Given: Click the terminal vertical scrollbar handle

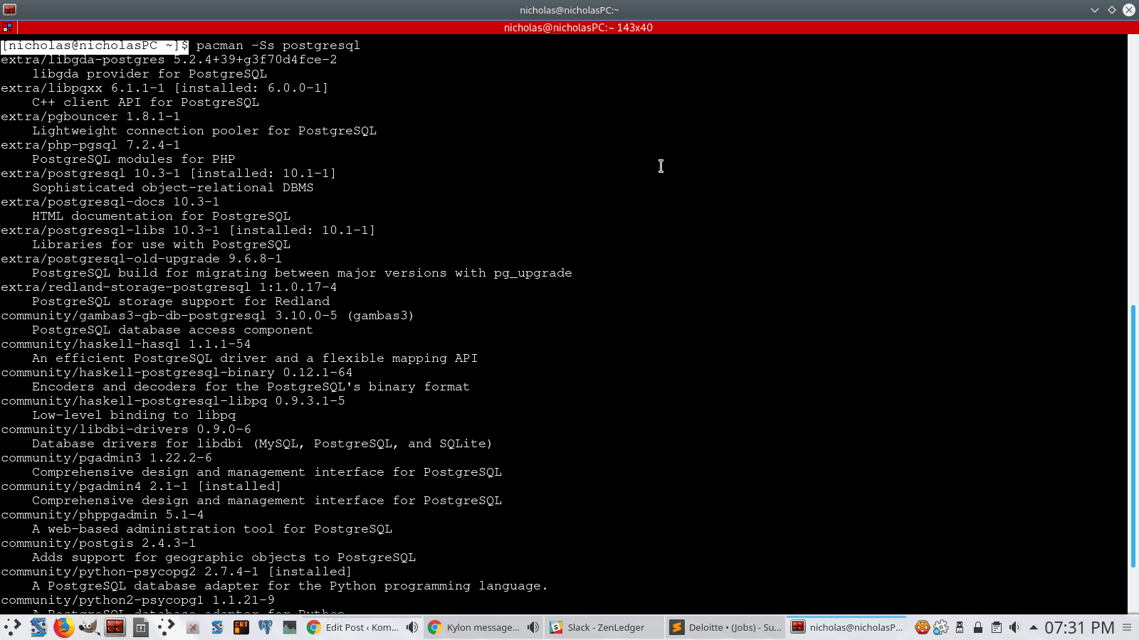Looking at the screenshot, I should (1133, 435).
